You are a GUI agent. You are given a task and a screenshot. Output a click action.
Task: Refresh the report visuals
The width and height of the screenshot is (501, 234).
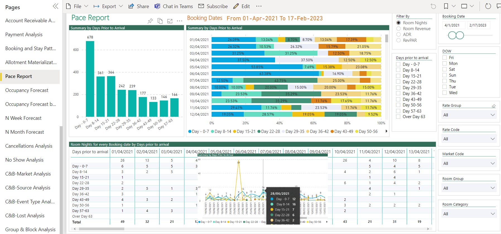tap(488, 6)
